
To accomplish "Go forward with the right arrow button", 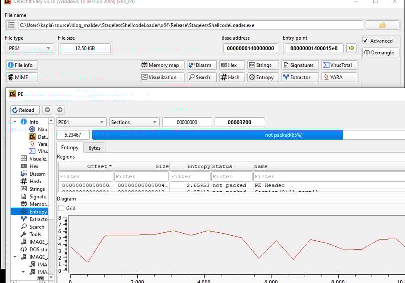I will point(60,110).
